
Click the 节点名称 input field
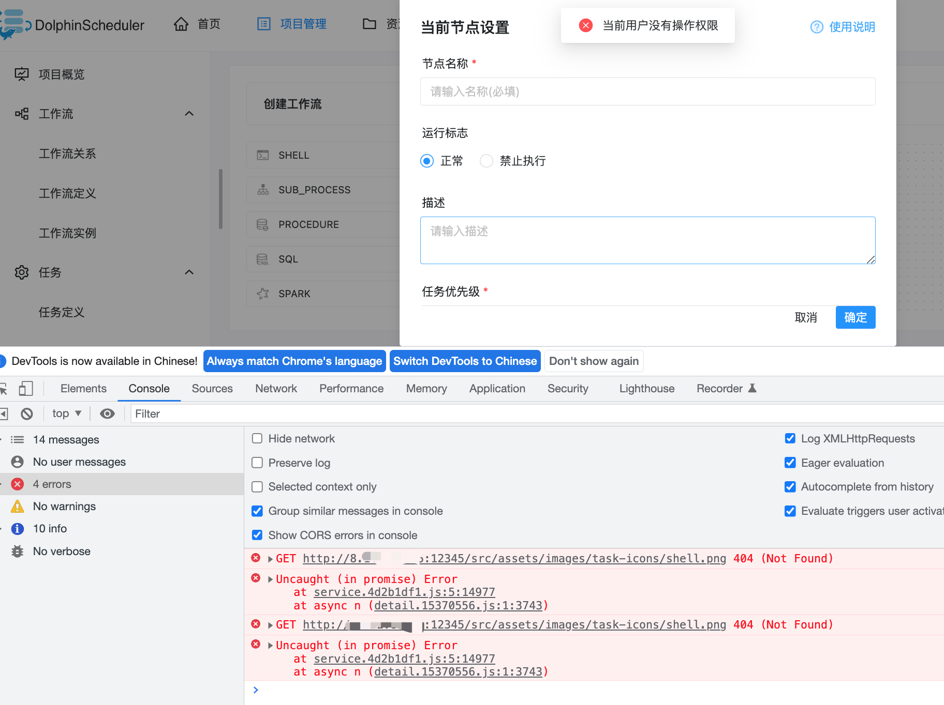(x=647, y=91)
